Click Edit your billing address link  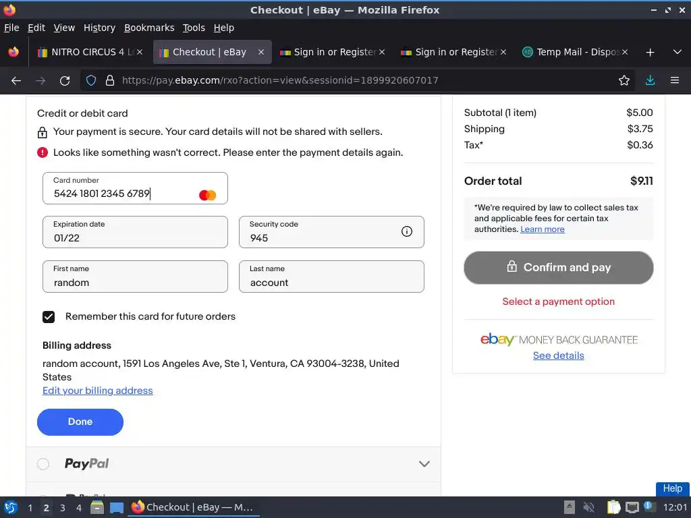tap(97, 391)
